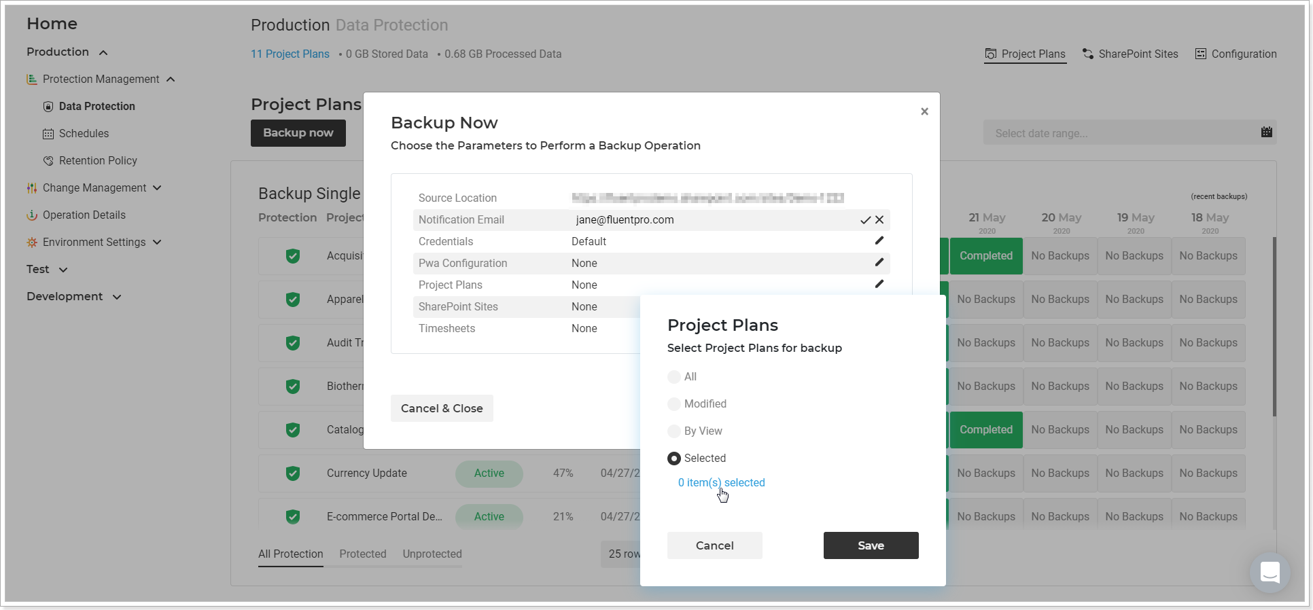Close the Backup Now dialog
1313x610 pixels.
coord(924,111)
